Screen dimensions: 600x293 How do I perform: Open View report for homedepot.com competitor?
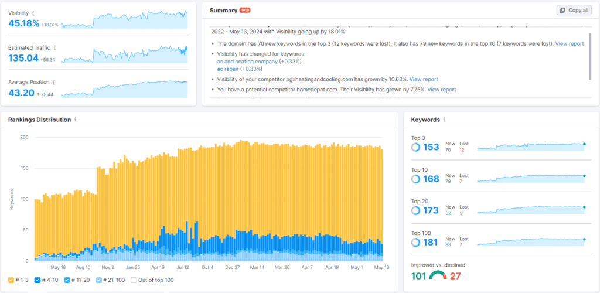coord(442,90)
